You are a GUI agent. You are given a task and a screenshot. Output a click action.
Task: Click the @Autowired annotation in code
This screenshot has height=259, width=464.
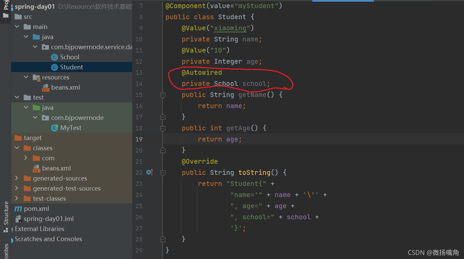pyautogui.click(x=202, y=72)
